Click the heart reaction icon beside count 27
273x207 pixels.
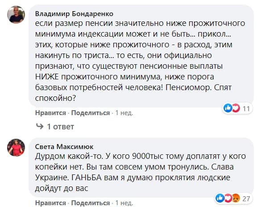pos(226,197)
